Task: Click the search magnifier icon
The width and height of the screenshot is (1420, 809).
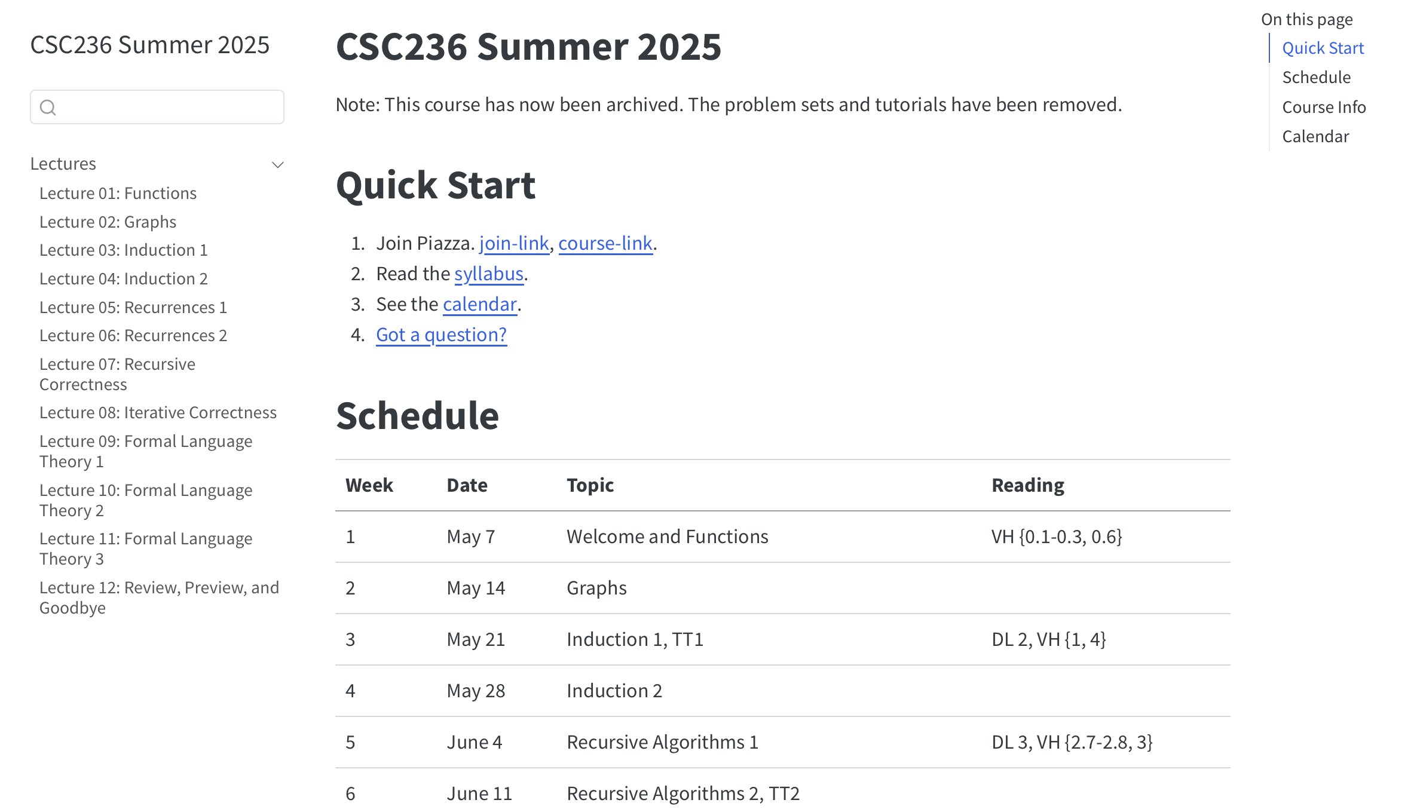Action: [48, 108]
